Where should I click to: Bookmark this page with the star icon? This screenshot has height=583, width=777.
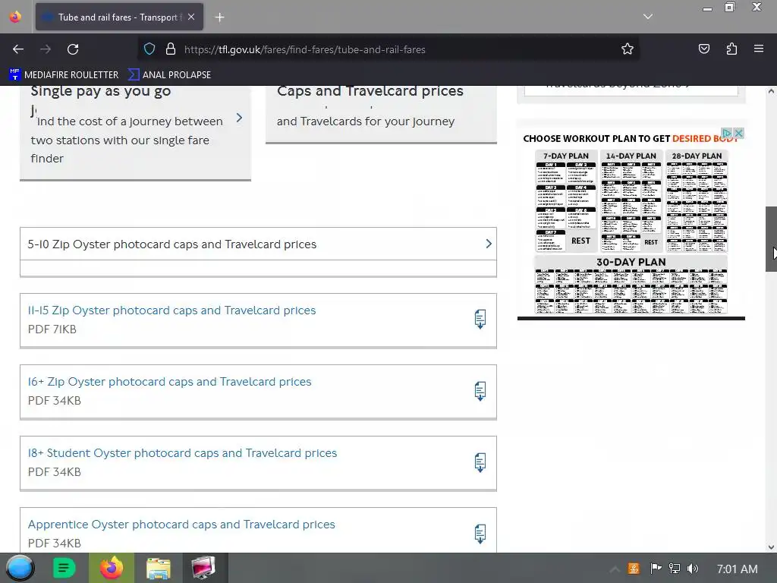pos(628,49)
